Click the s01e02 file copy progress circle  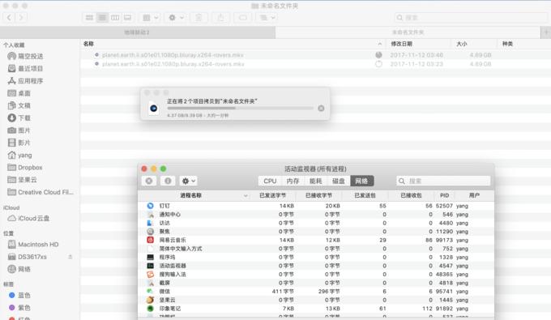378,64
